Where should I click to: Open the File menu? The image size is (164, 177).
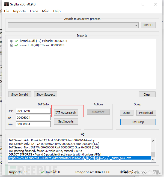(x=7, y=11)
